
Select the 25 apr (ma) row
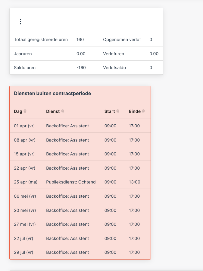(80, 182)
